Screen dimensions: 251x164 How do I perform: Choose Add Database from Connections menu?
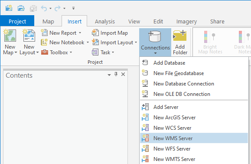click(194, 63)
